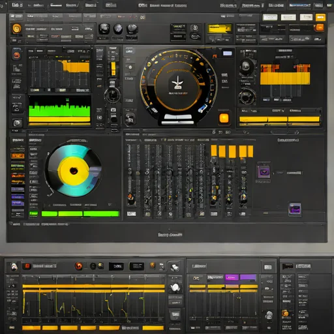This screenshot has width=334, height=334.
Task: Click the small knob at the jog wheel's lower left
Action: pyautogui.click(x=130, y=119)
